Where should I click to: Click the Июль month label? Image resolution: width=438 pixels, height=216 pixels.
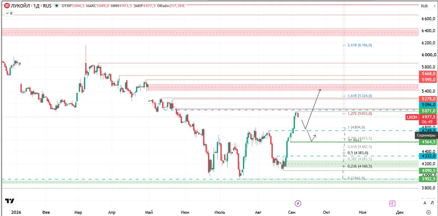(x=219, y=212)
